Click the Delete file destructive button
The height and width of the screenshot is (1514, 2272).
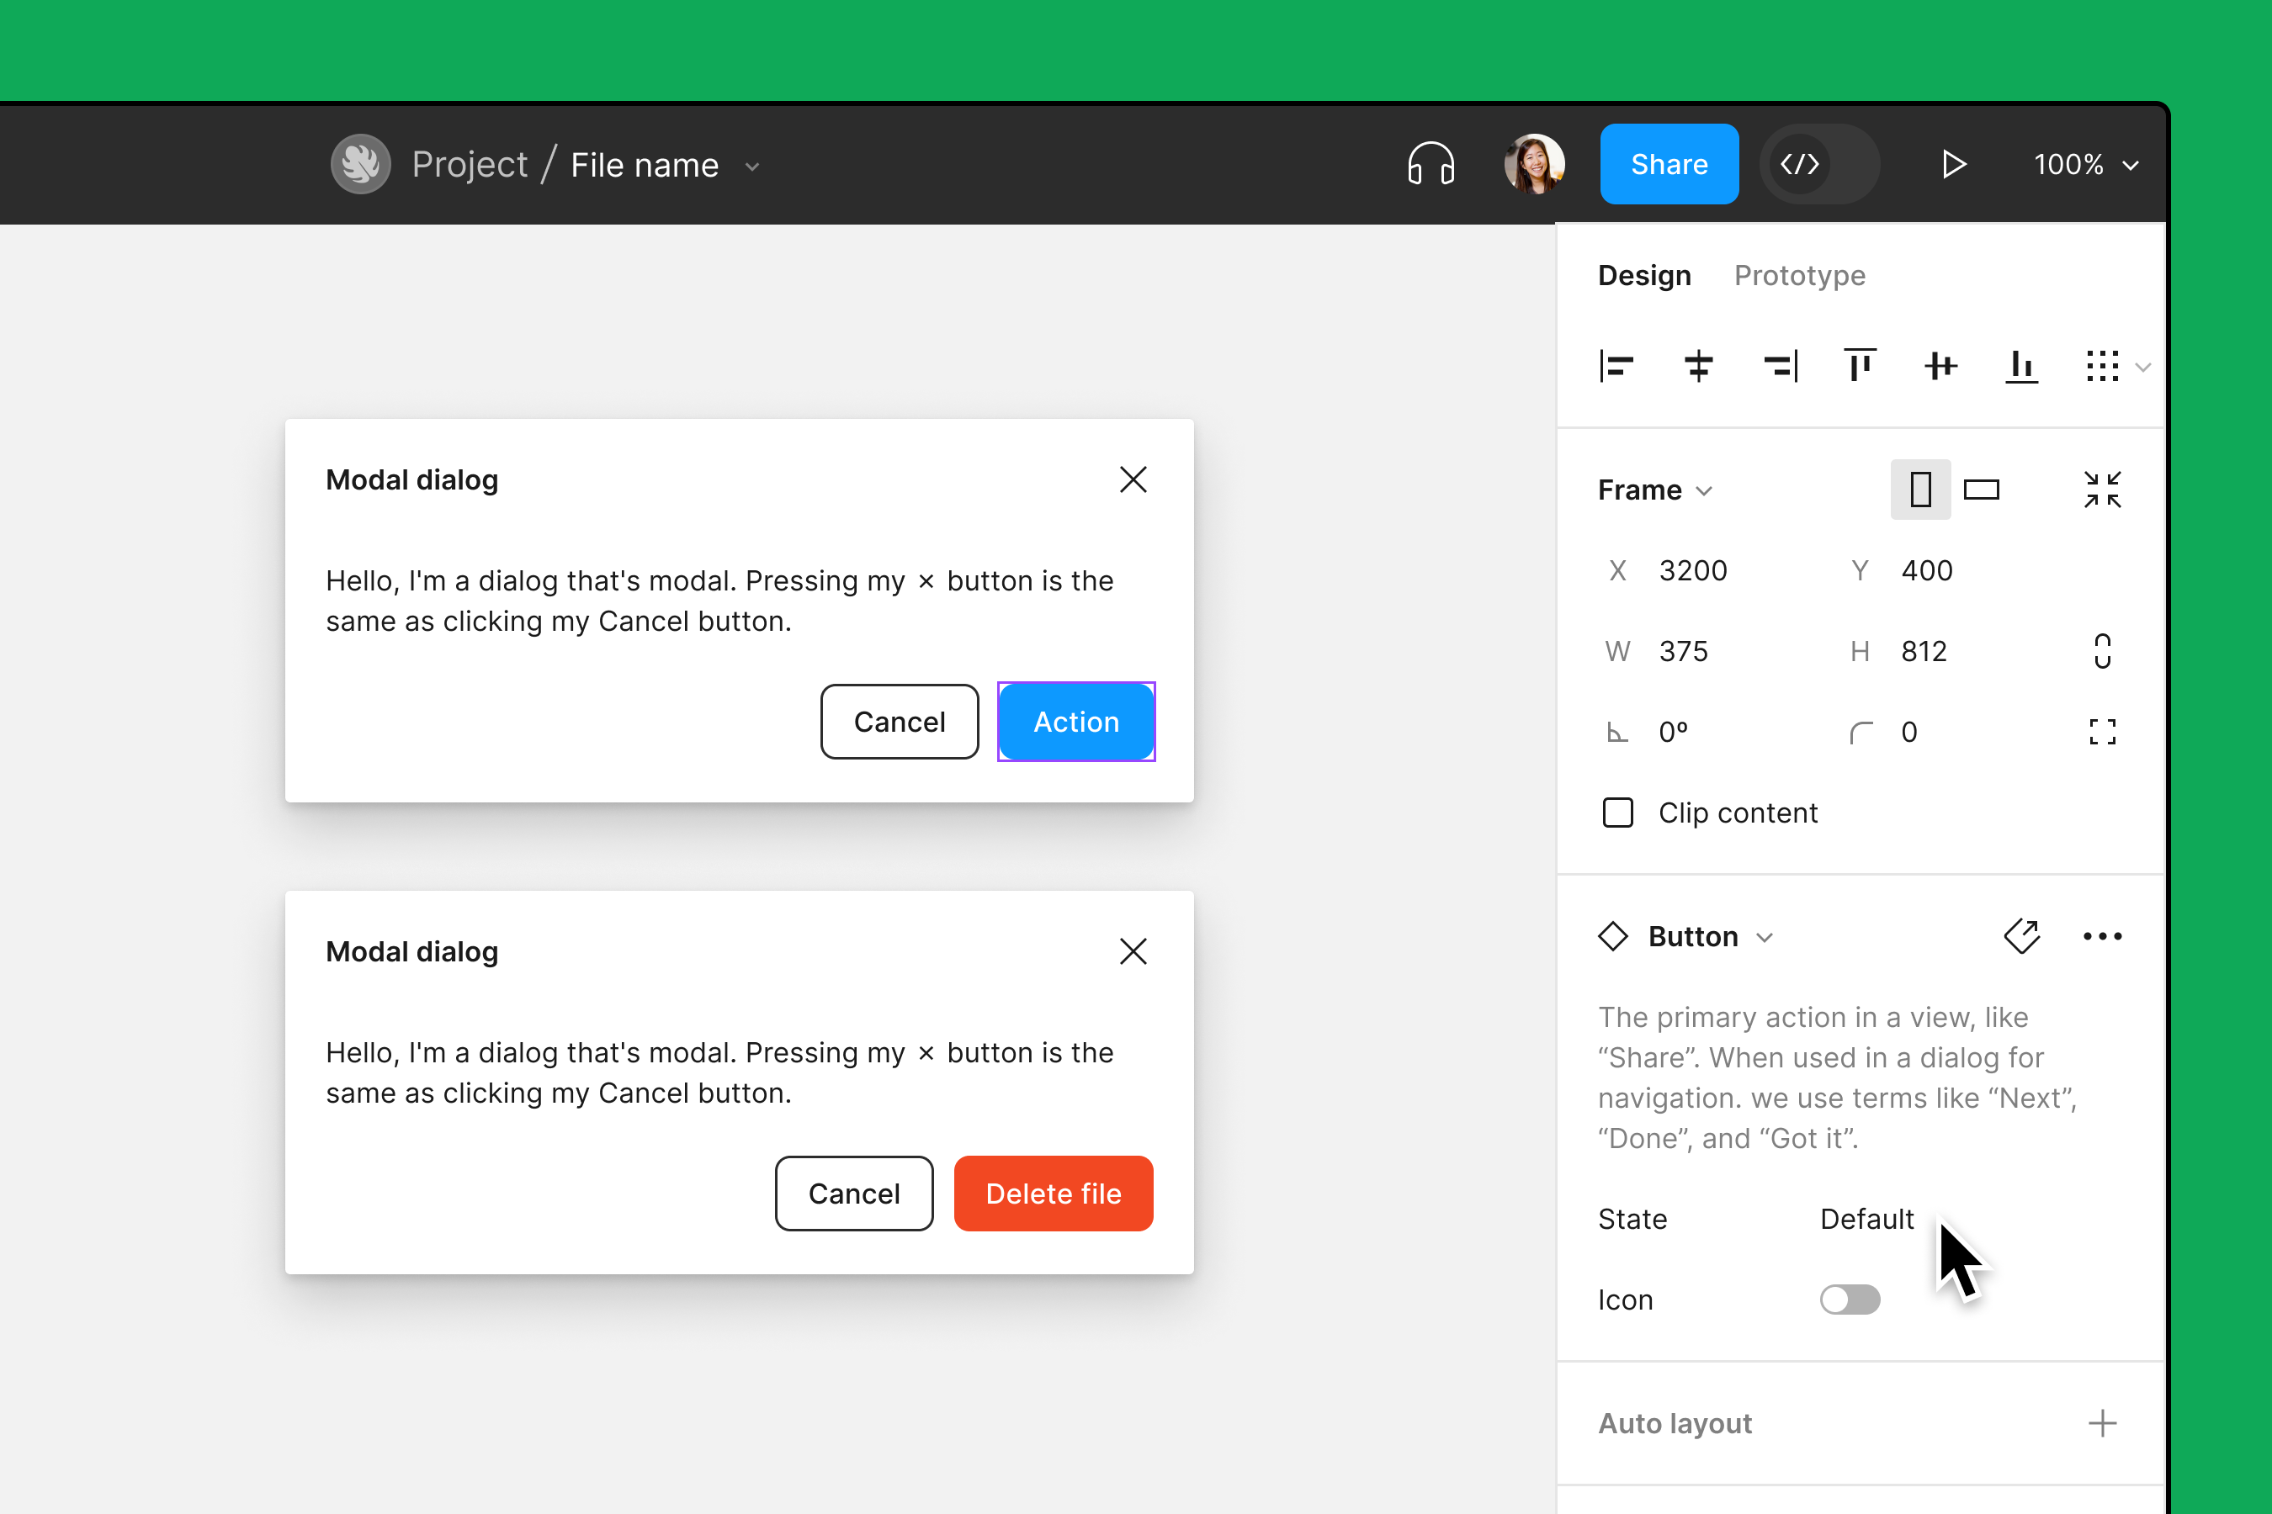(x=1054, y=1194)
